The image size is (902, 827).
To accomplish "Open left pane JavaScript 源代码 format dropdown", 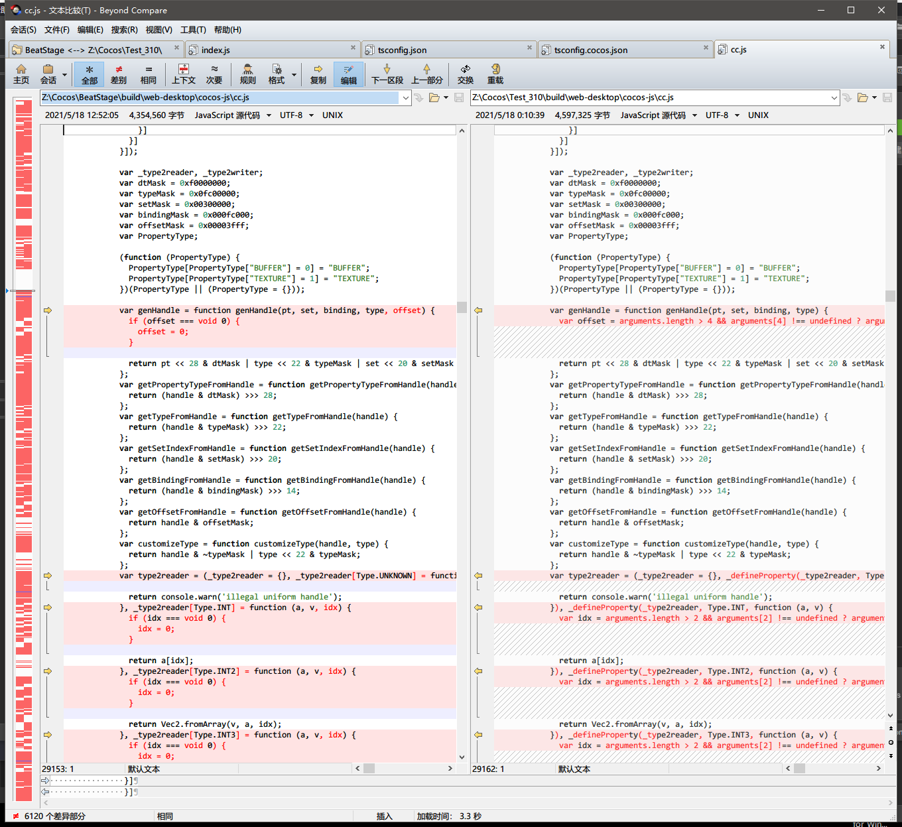I will pyautogui.click(x=233, y=115).
